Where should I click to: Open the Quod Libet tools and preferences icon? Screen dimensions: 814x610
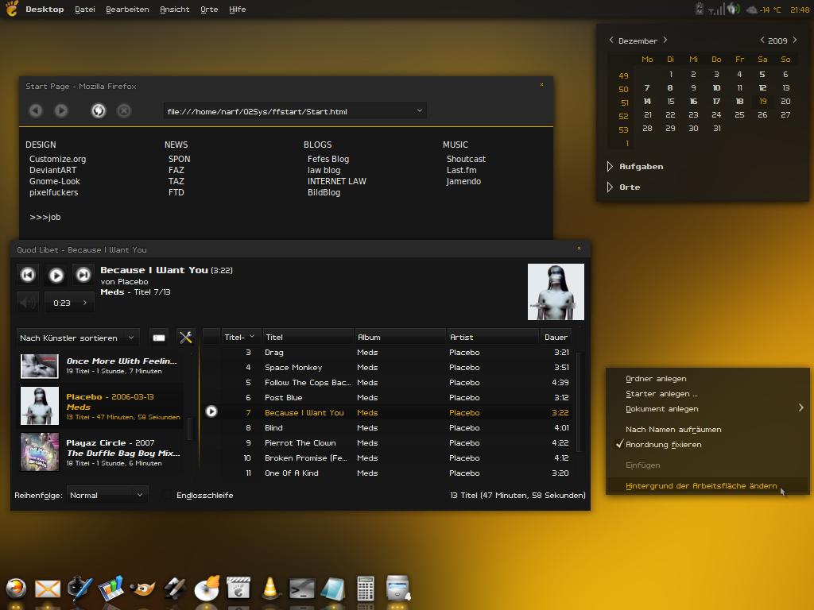[185, 338]
